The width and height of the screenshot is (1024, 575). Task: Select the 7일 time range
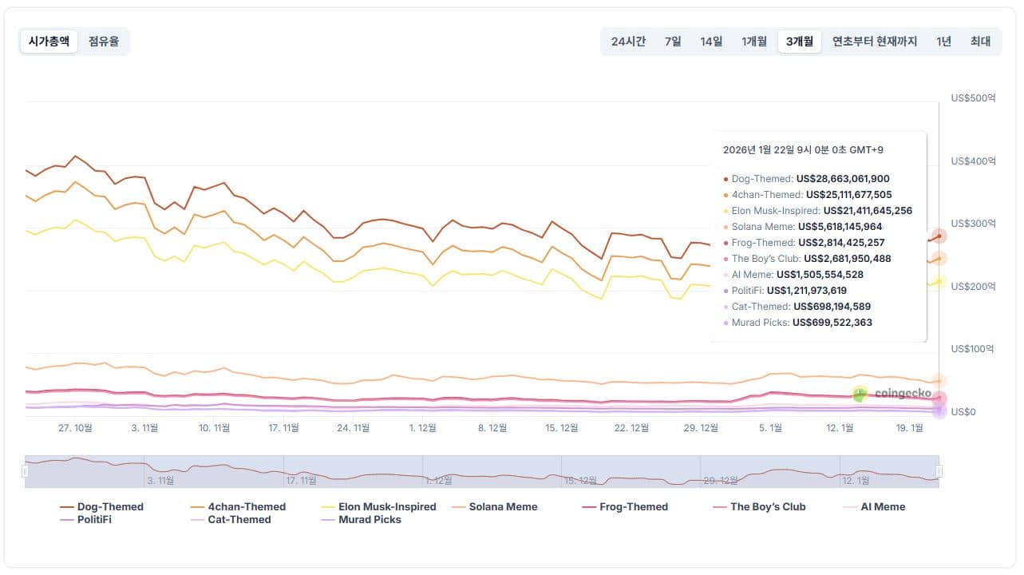point(673,42)
